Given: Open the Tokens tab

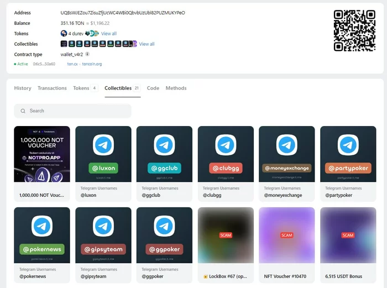Looking at the screenshot, I should pos(85,88).
